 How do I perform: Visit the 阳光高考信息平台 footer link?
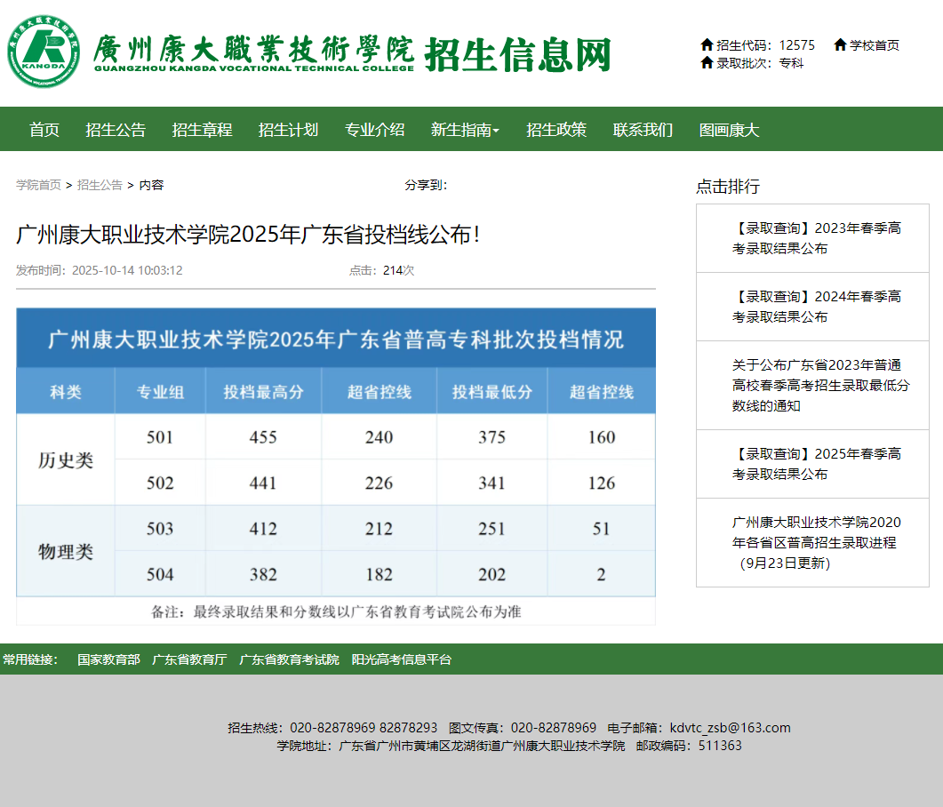coord(400,659)
